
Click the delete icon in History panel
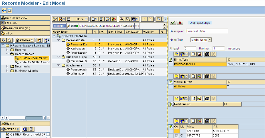coord(31,129)
